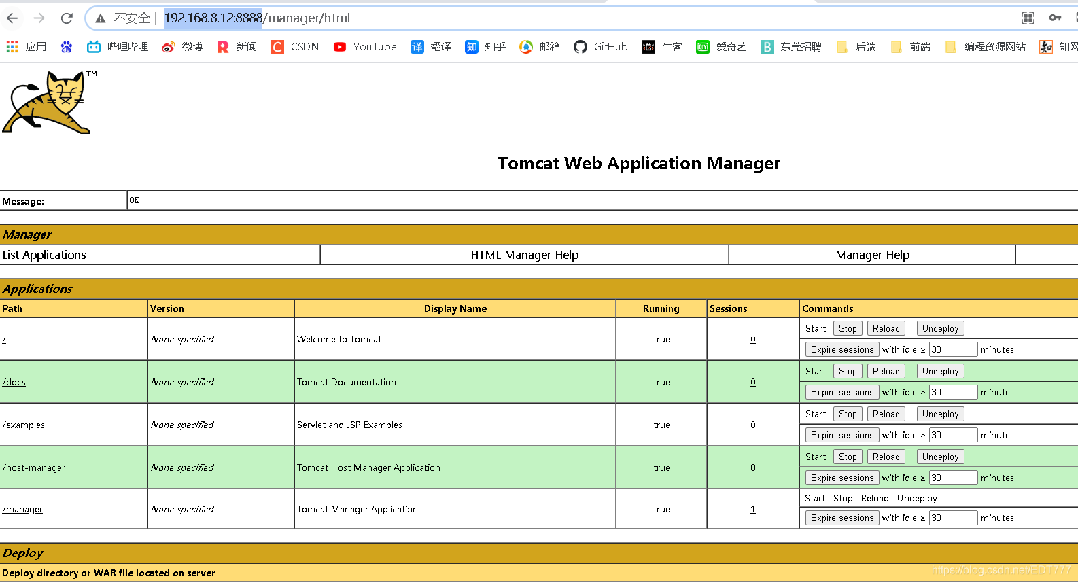
Task: Open the 翻译 bookmark
Action: point(431,47)
